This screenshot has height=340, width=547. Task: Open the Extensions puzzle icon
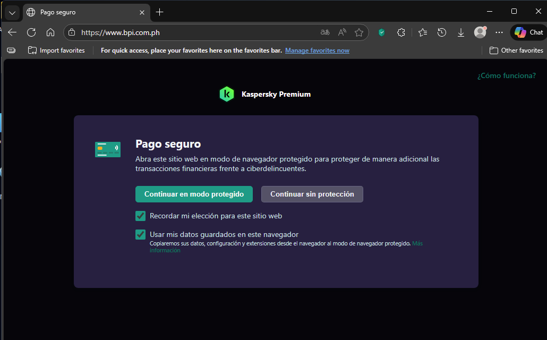401,32
